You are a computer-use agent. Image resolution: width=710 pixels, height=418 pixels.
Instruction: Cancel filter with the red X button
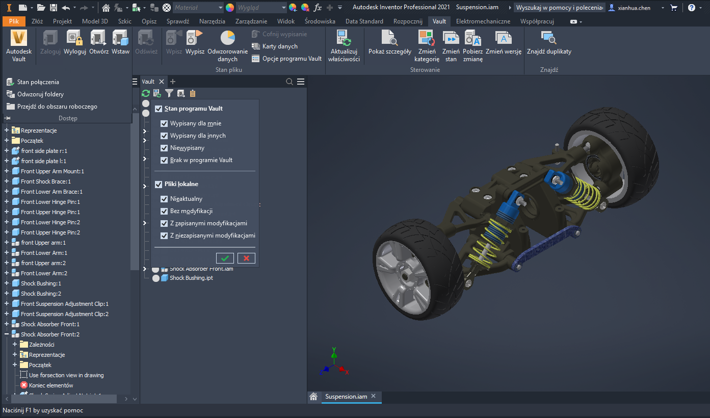246,258
